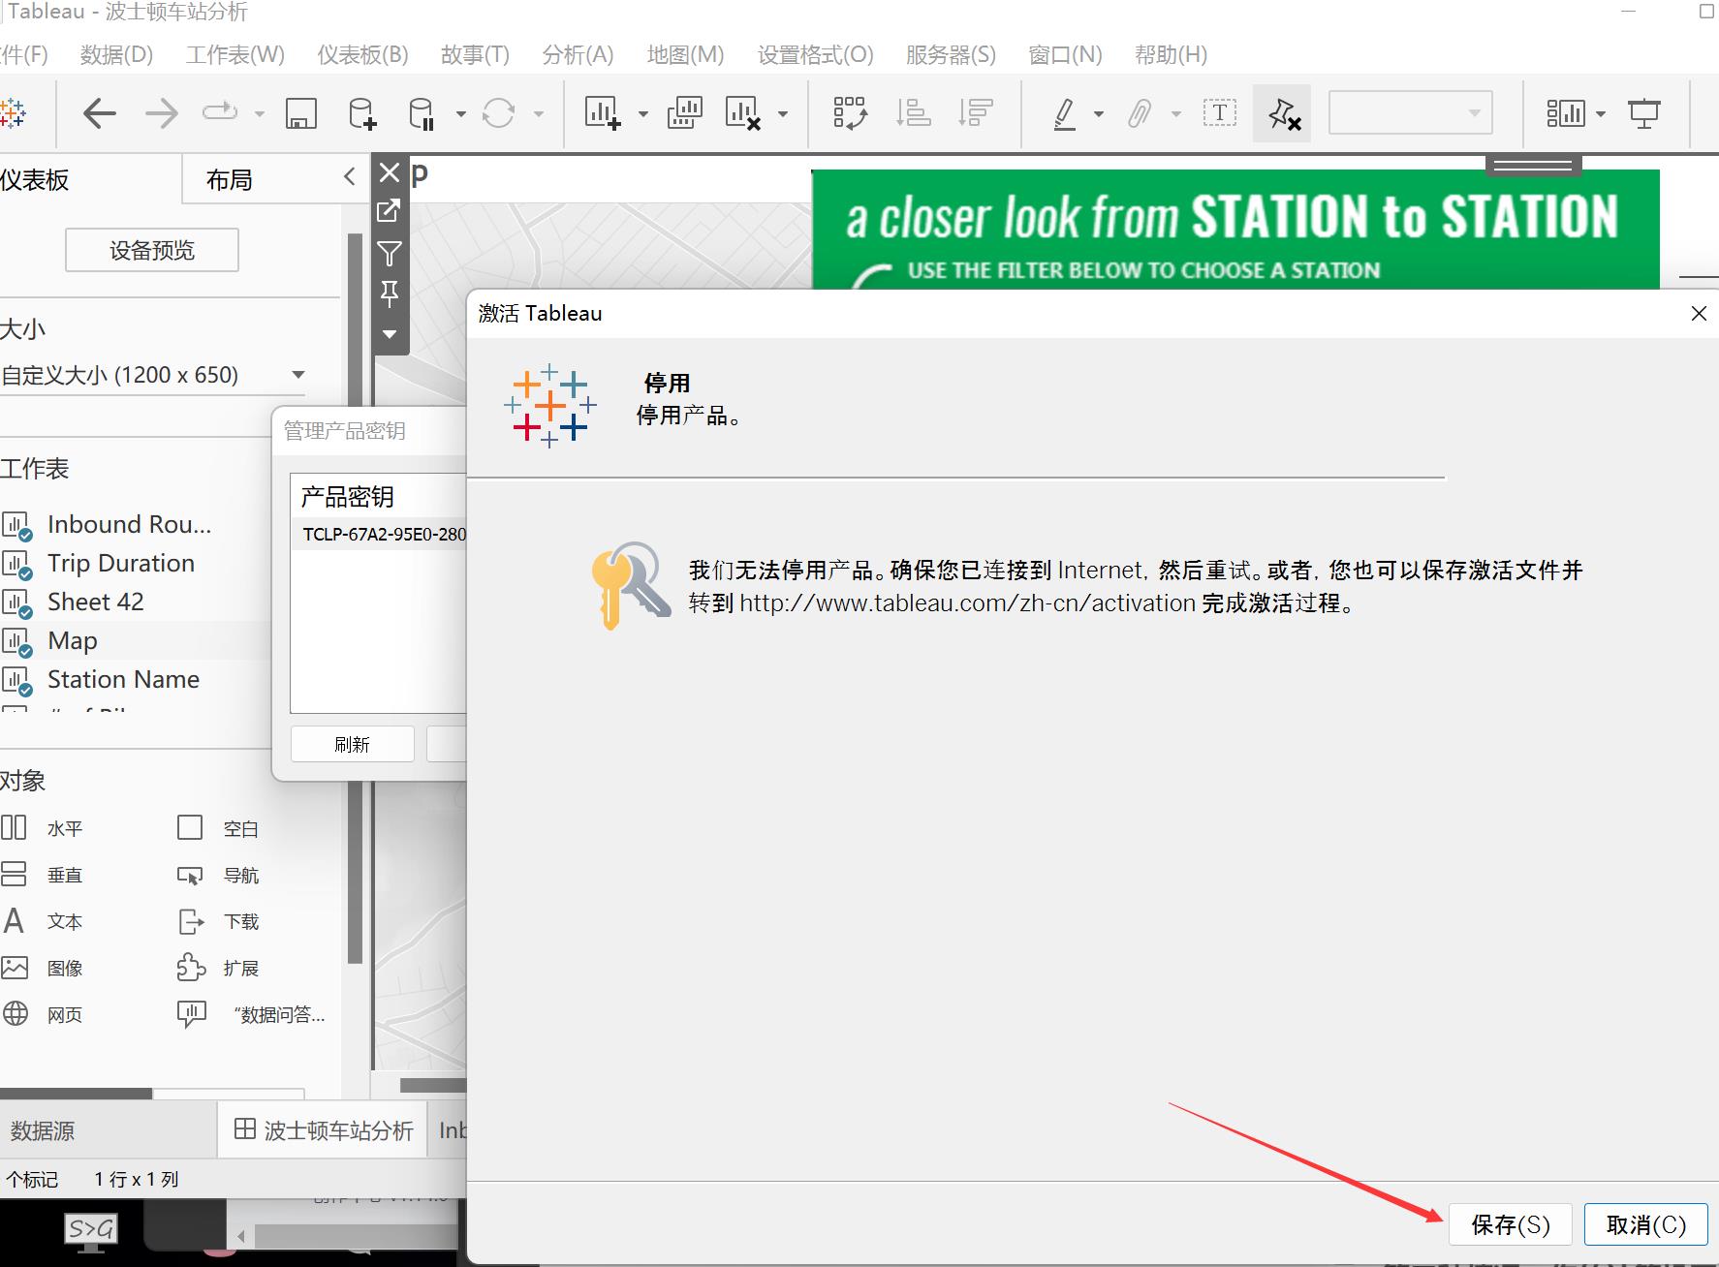This screenshot has width=1719, height=1267.
Task: Select the Station Name worksheet
Action: click(x=123, y=679)
